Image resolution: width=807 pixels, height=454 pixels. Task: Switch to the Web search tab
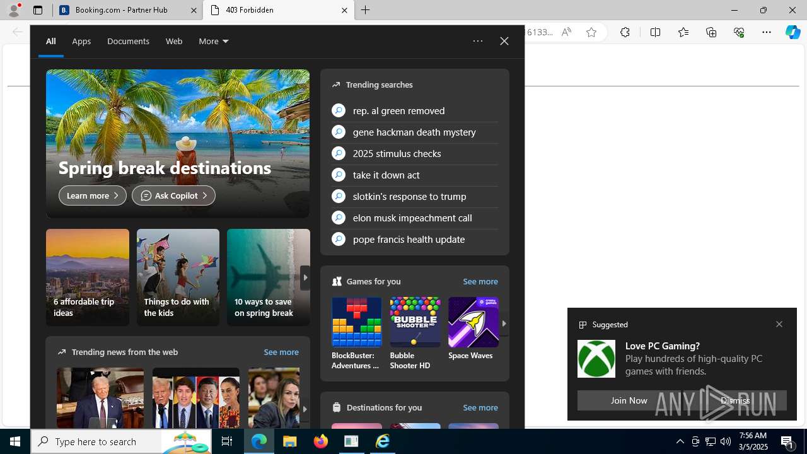174,42
